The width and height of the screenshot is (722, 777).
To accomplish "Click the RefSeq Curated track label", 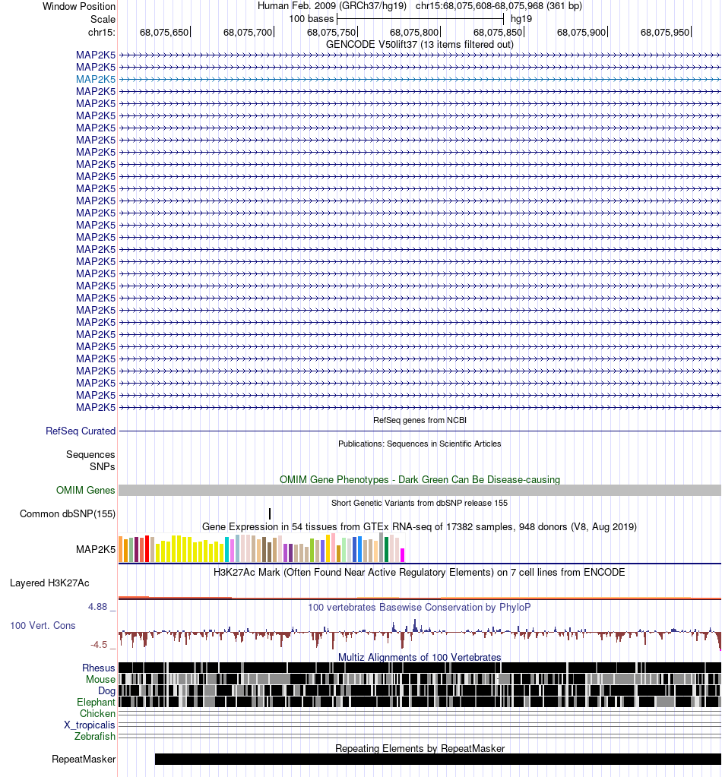I will pyautogui.click(x=81, y=431).
